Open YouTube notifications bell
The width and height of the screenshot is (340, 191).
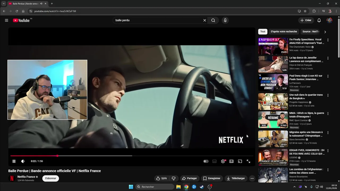[x=319, y=20]
